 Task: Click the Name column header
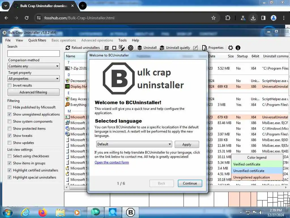coord(71,56)
